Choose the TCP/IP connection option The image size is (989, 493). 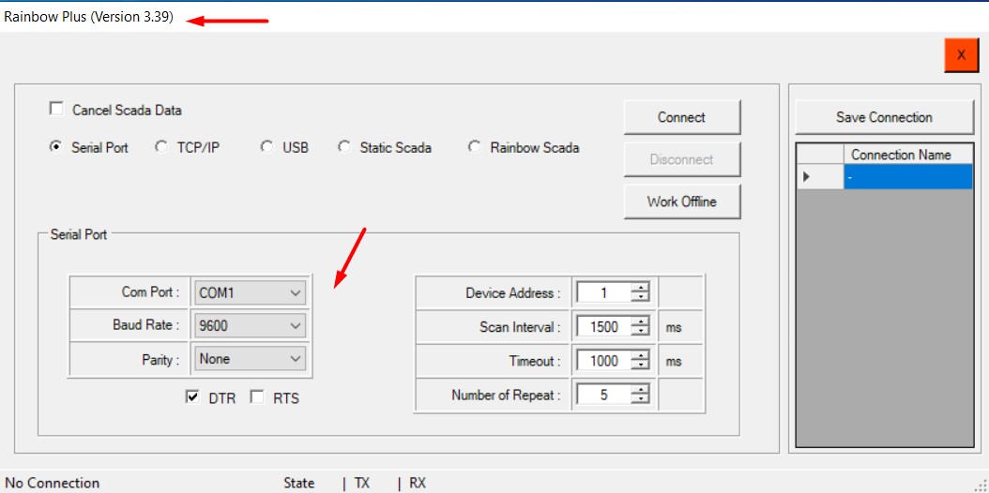(161, 147)
